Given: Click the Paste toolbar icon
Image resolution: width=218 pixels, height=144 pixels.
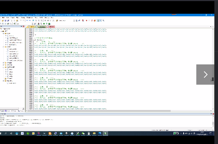Looking at the screenshot, I should click(x=17, y=21).
